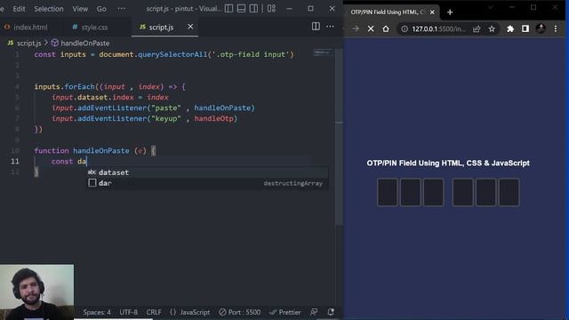Click Prettier status bar item

coord(285,312)
